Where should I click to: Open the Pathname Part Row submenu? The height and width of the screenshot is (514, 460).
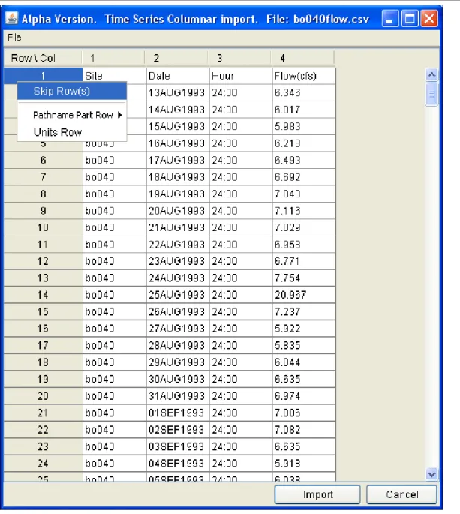point(72,115)
